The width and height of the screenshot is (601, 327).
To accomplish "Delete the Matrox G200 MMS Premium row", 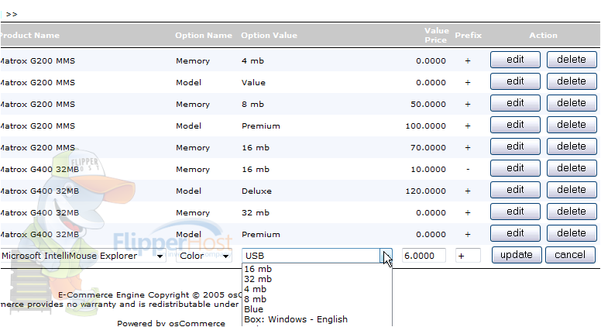I will (572, 125).
